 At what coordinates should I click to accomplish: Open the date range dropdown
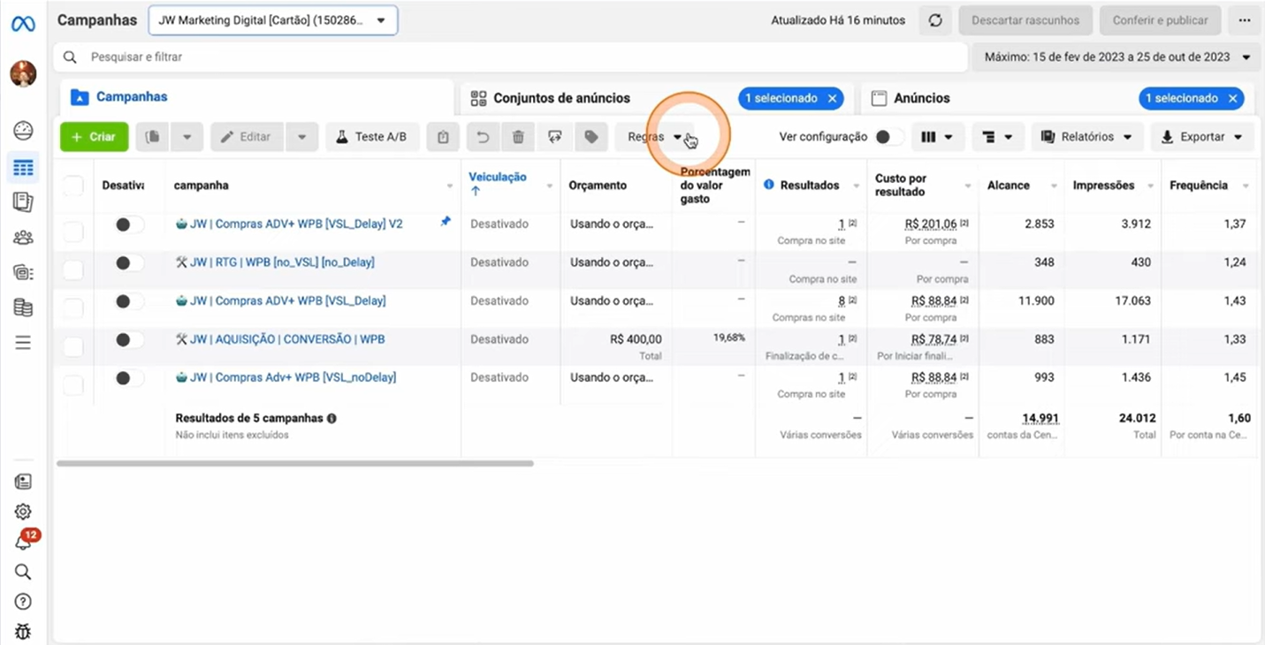click(1116, 57)
